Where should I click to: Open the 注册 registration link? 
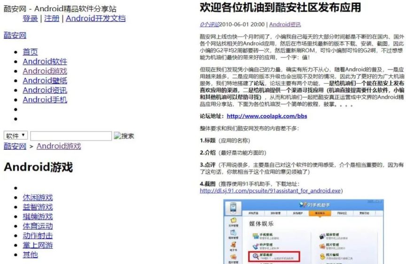pyautogui.click(x=52, y=18)
